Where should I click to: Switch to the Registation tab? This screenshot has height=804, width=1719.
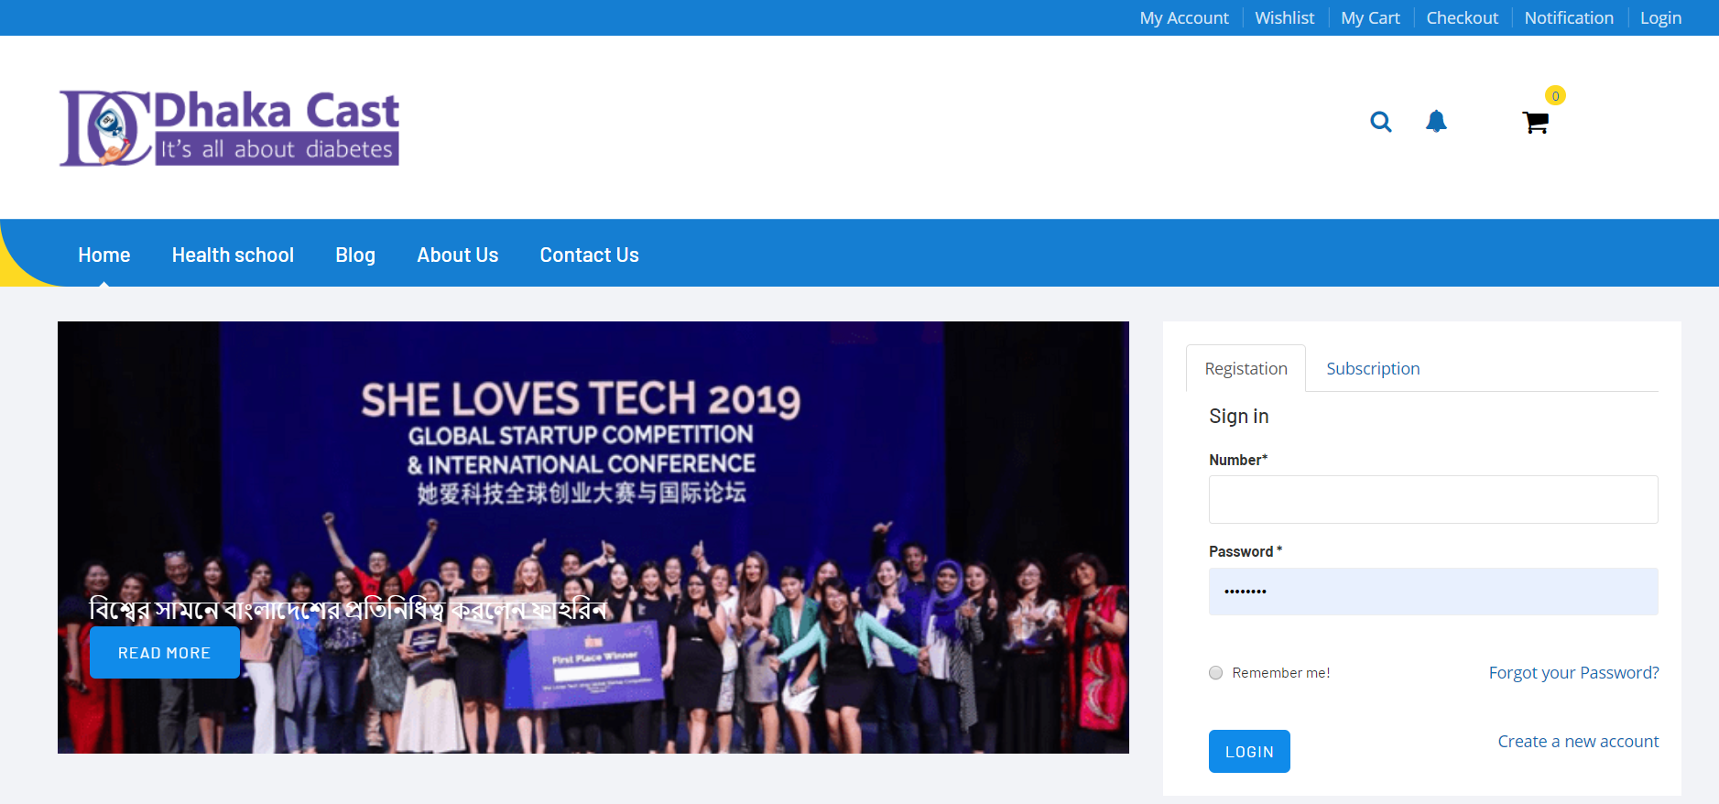click(1246, 368)
